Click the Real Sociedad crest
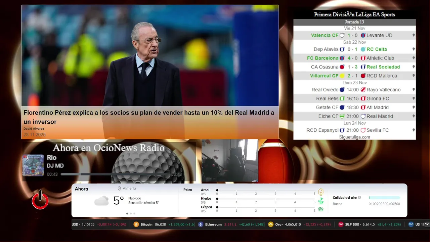Image resolution: width=430 pixels, height=242 pixels. (363, 67)
